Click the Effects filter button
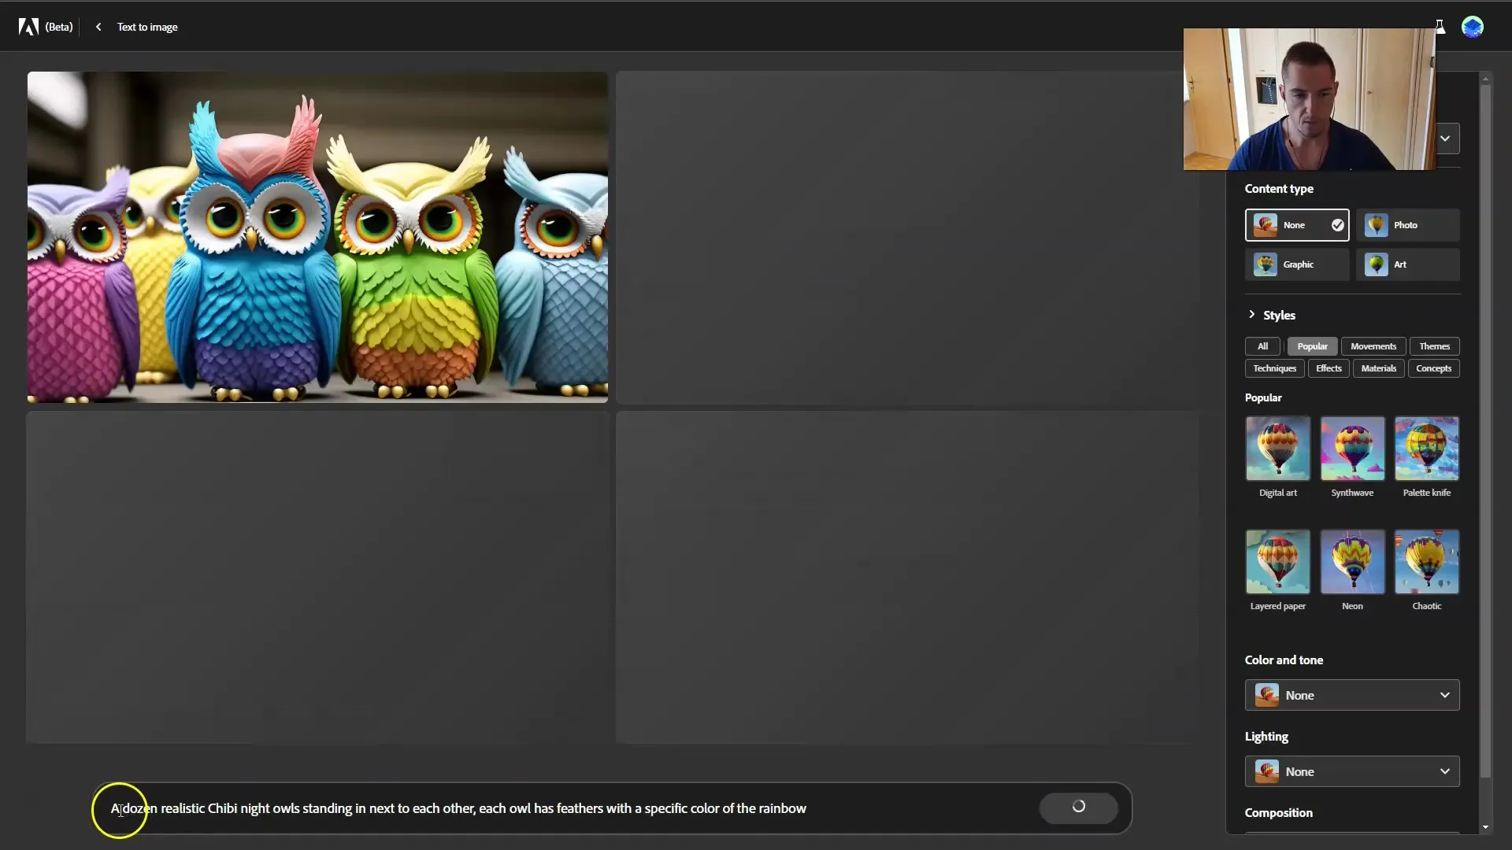 pyautogui.click(x=1329, y=368)
